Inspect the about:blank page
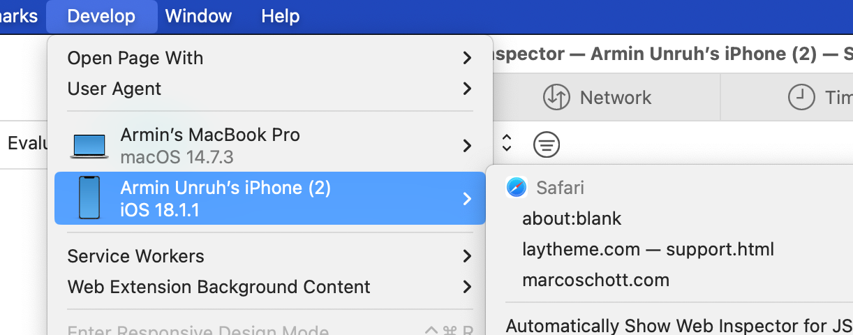 (572, 218)
